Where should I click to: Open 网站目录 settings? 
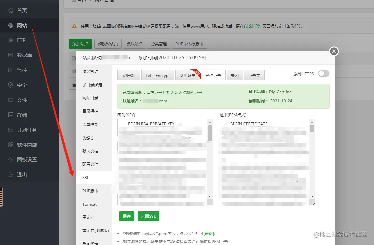point(90,98)
